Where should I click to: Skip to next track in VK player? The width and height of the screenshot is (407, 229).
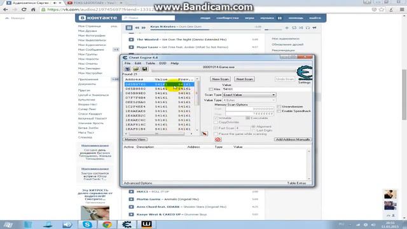tap(144, 28)
